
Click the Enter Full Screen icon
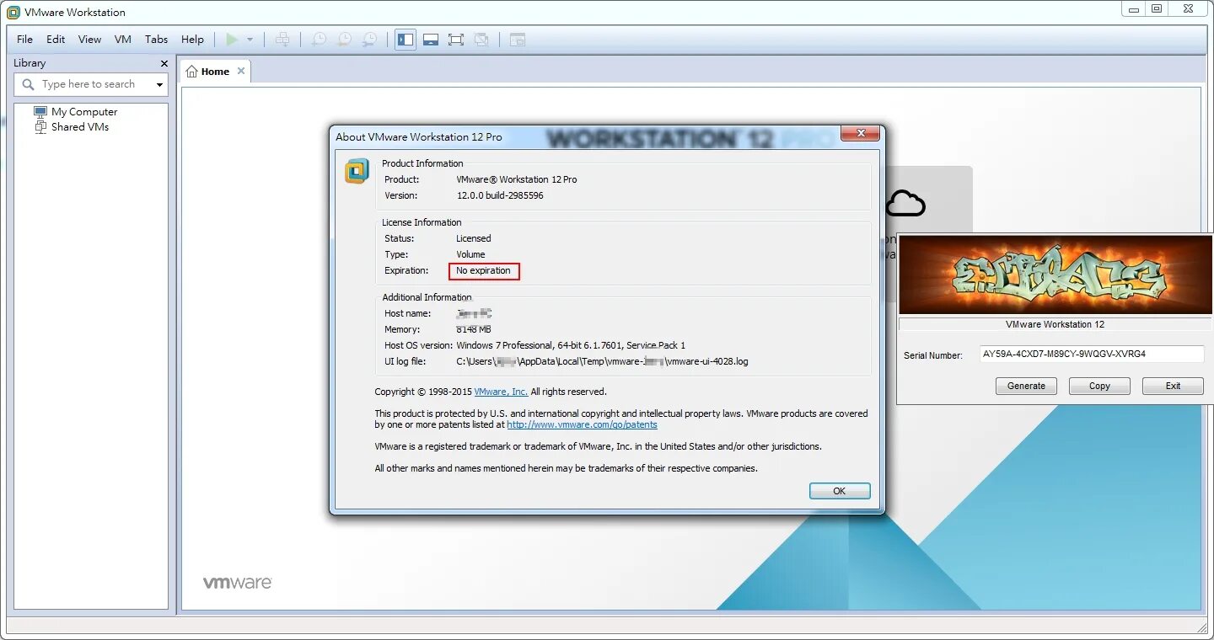[x=456, y=40]
